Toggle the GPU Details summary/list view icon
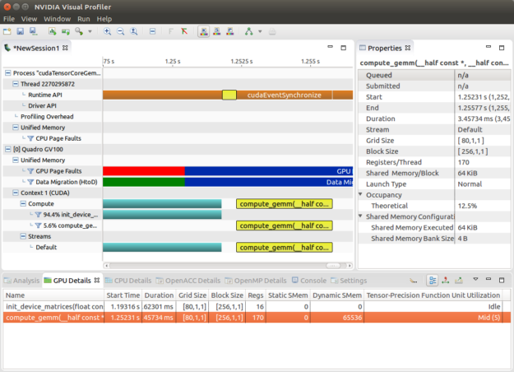 click(433, 281)
